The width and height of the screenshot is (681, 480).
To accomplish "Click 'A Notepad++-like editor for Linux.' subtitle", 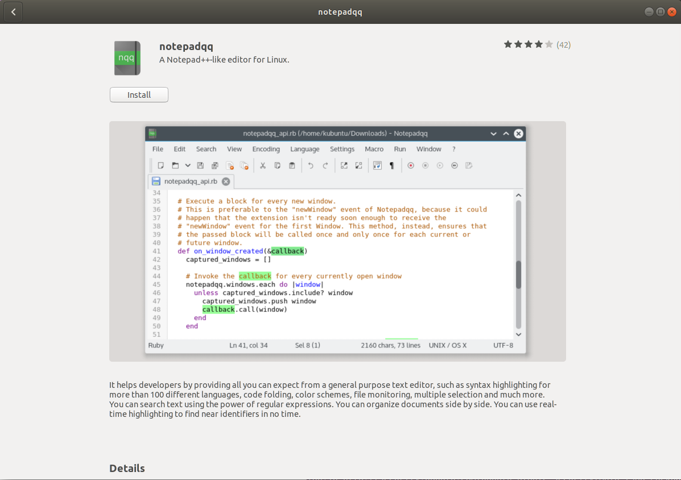I will (224, 60).
